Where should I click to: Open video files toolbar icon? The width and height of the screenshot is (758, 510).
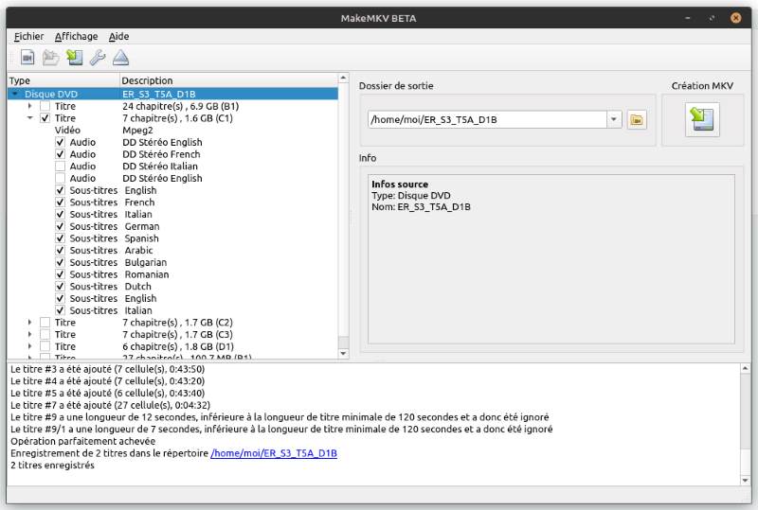[x=27, y=58]
